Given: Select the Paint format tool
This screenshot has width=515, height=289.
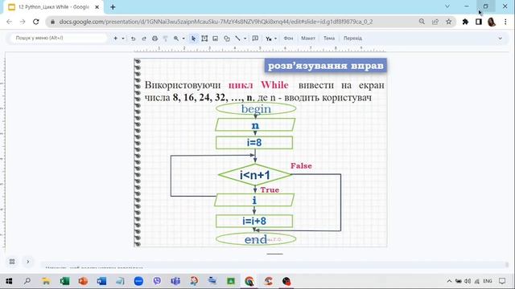Looking at the screenshot, I should point(166,39).
